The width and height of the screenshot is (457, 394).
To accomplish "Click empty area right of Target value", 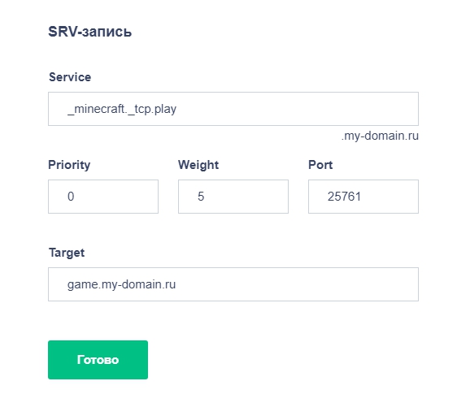I will tap(296, 284).
